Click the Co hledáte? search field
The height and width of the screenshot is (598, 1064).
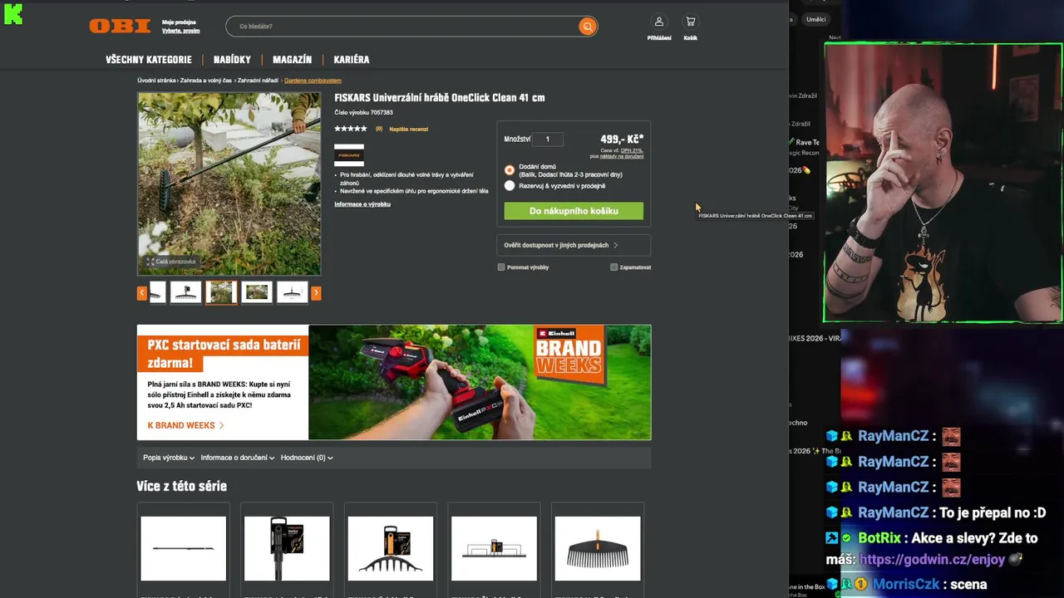pyautogui.click(x=403, y=27)
